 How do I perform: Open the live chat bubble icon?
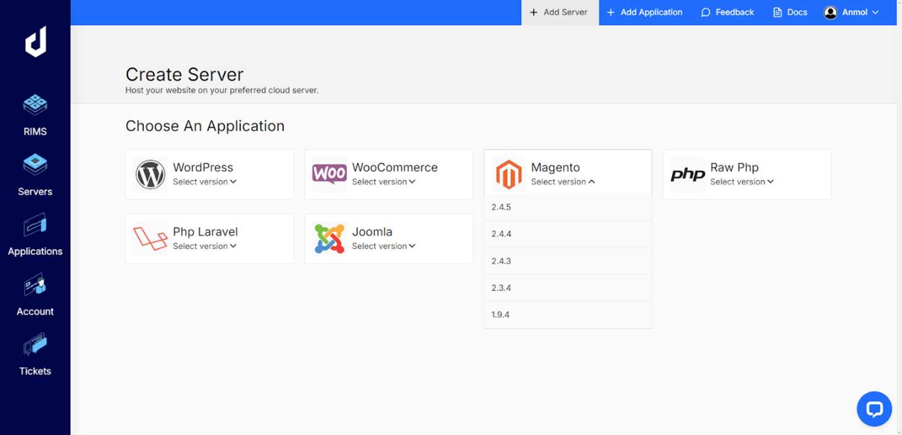(x=874, y=409)
